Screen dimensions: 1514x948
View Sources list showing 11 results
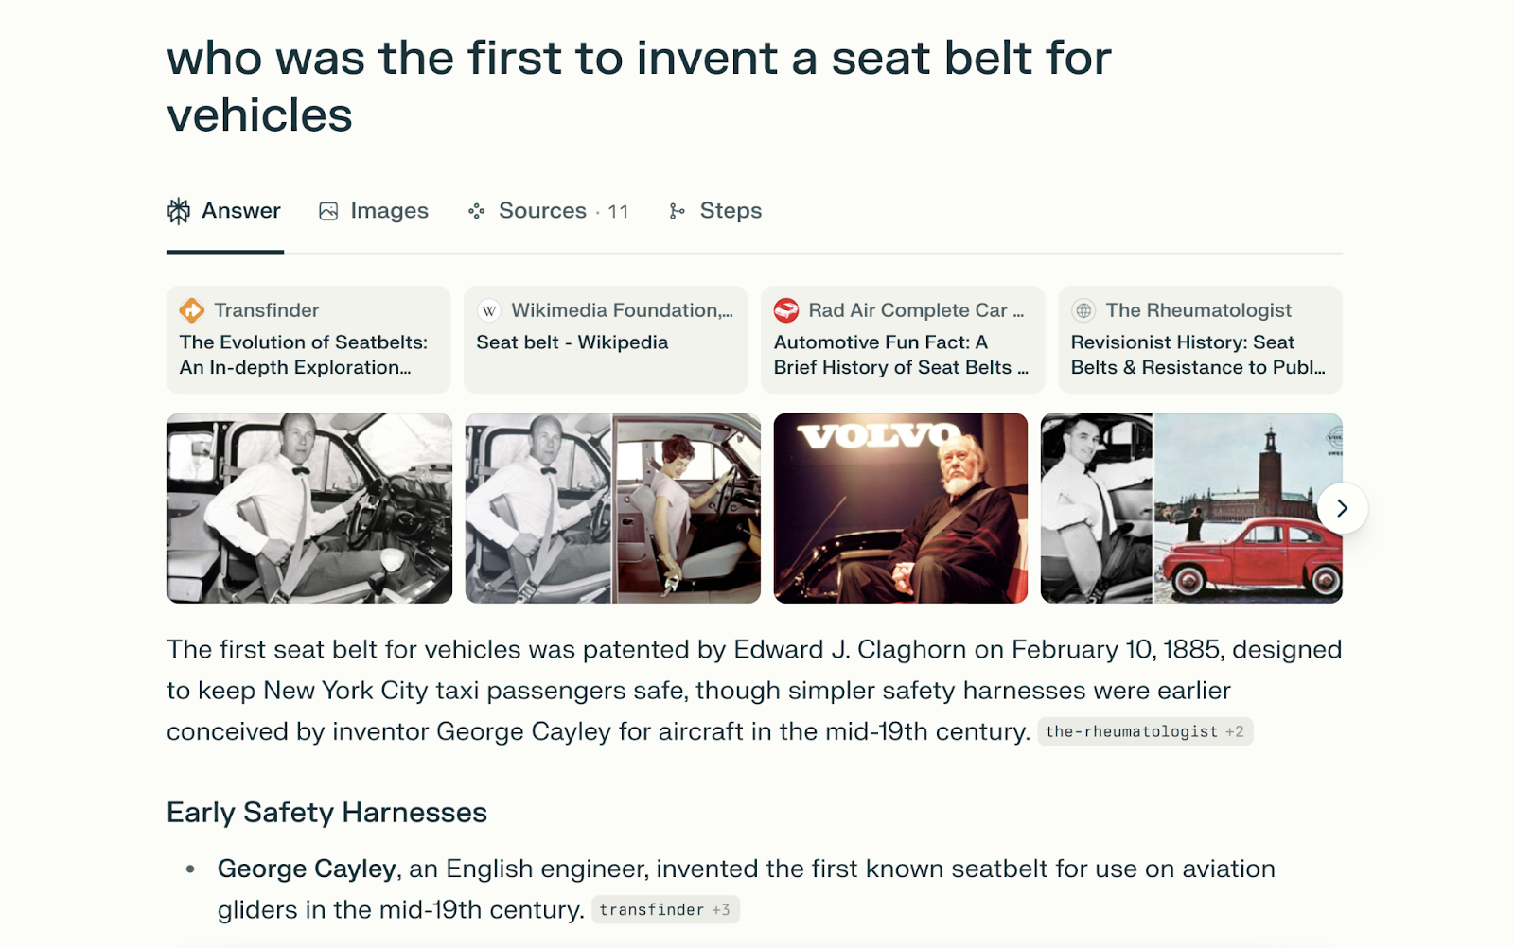[x=549, y=211]
